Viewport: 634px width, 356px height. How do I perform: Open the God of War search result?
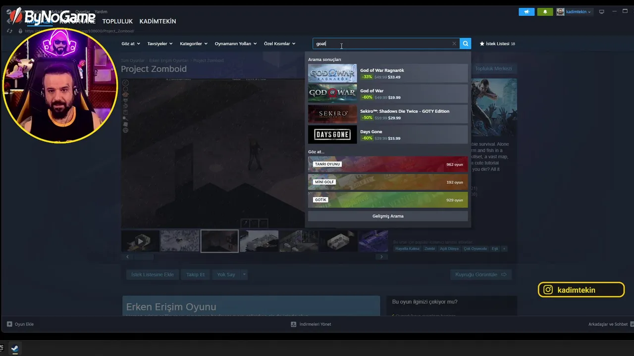(x=388, y=94)
